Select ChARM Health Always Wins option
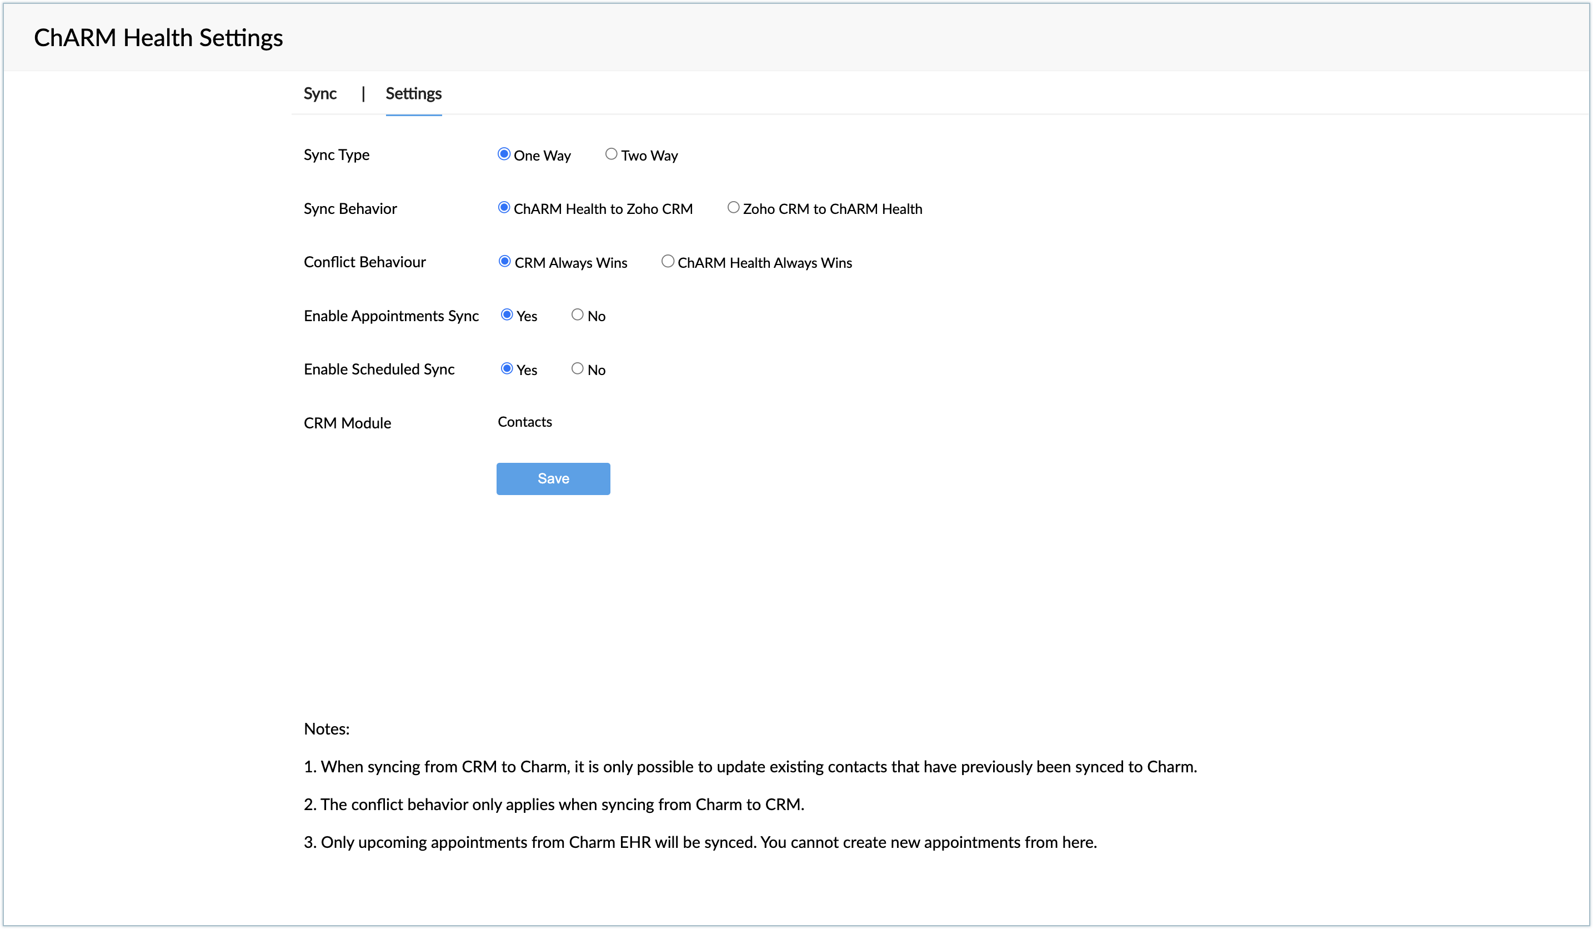This screenshot has height=929, width=1593. tap(668, 262)
